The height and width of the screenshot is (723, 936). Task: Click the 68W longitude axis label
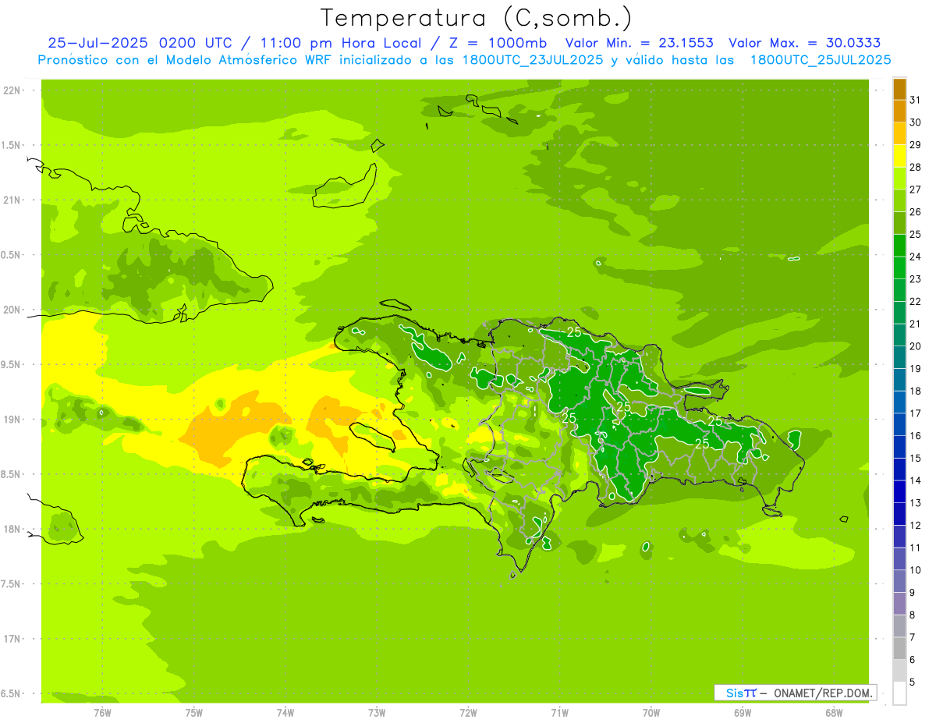(833, 712)
